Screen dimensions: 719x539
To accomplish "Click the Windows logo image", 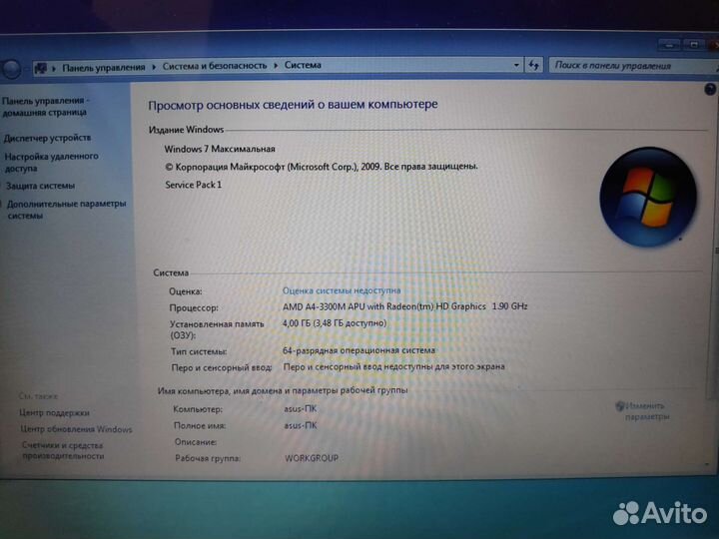I will coord(640,192).
